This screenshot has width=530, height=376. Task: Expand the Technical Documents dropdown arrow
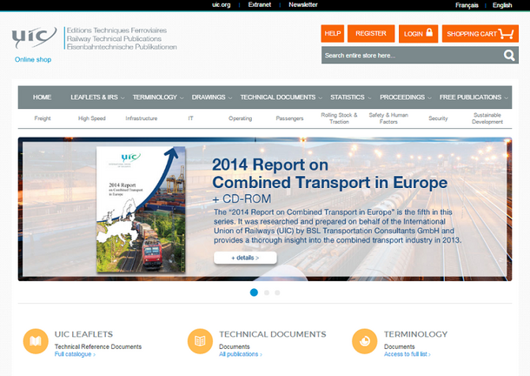(321, 97)
